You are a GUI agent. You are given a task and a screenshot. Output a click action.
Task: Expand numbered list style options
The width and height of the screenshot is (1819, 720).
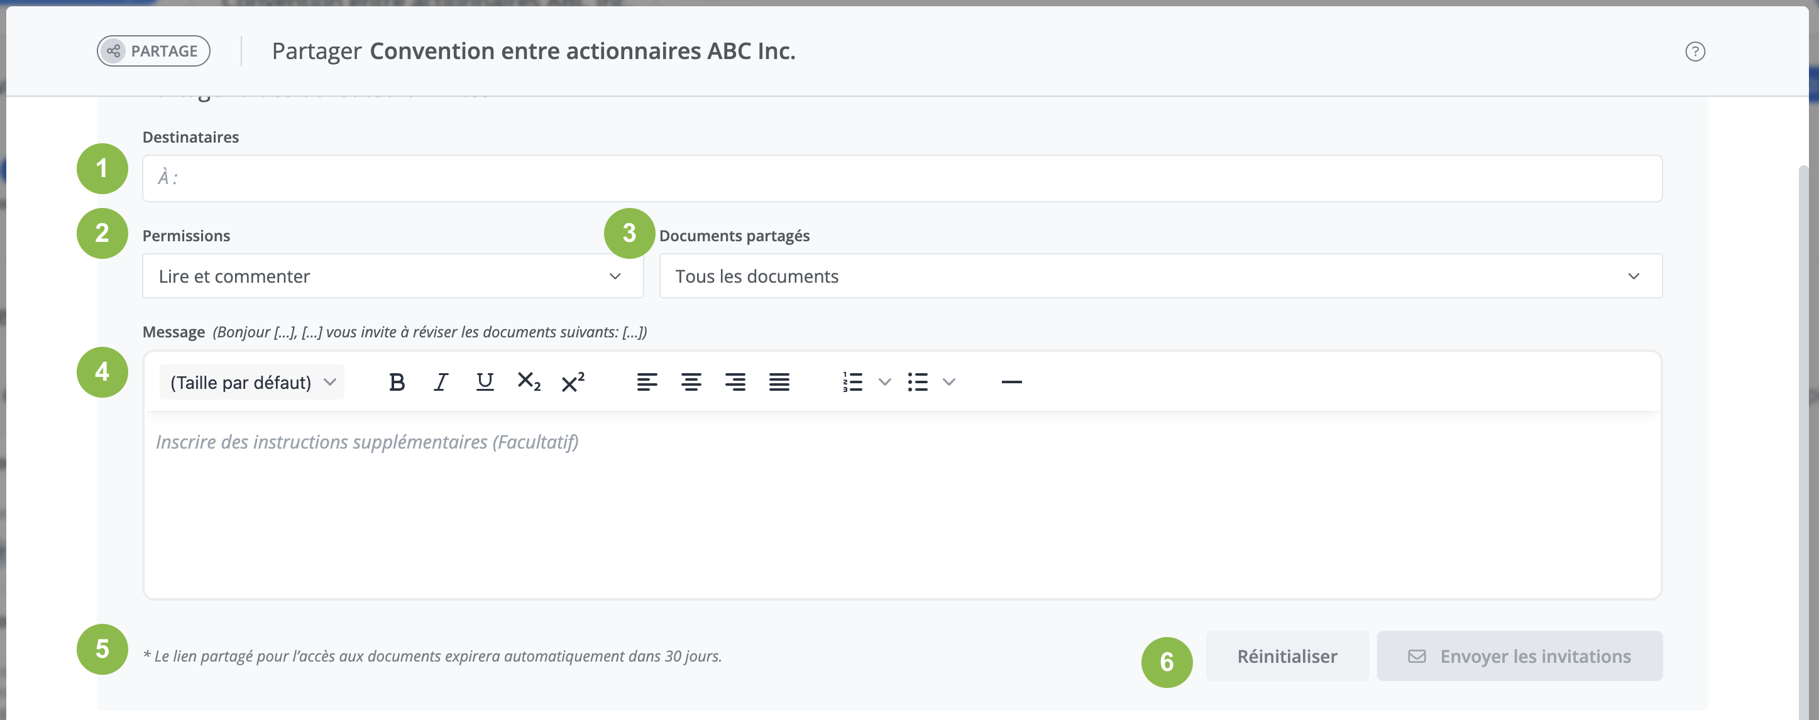[x=884, y=382]
